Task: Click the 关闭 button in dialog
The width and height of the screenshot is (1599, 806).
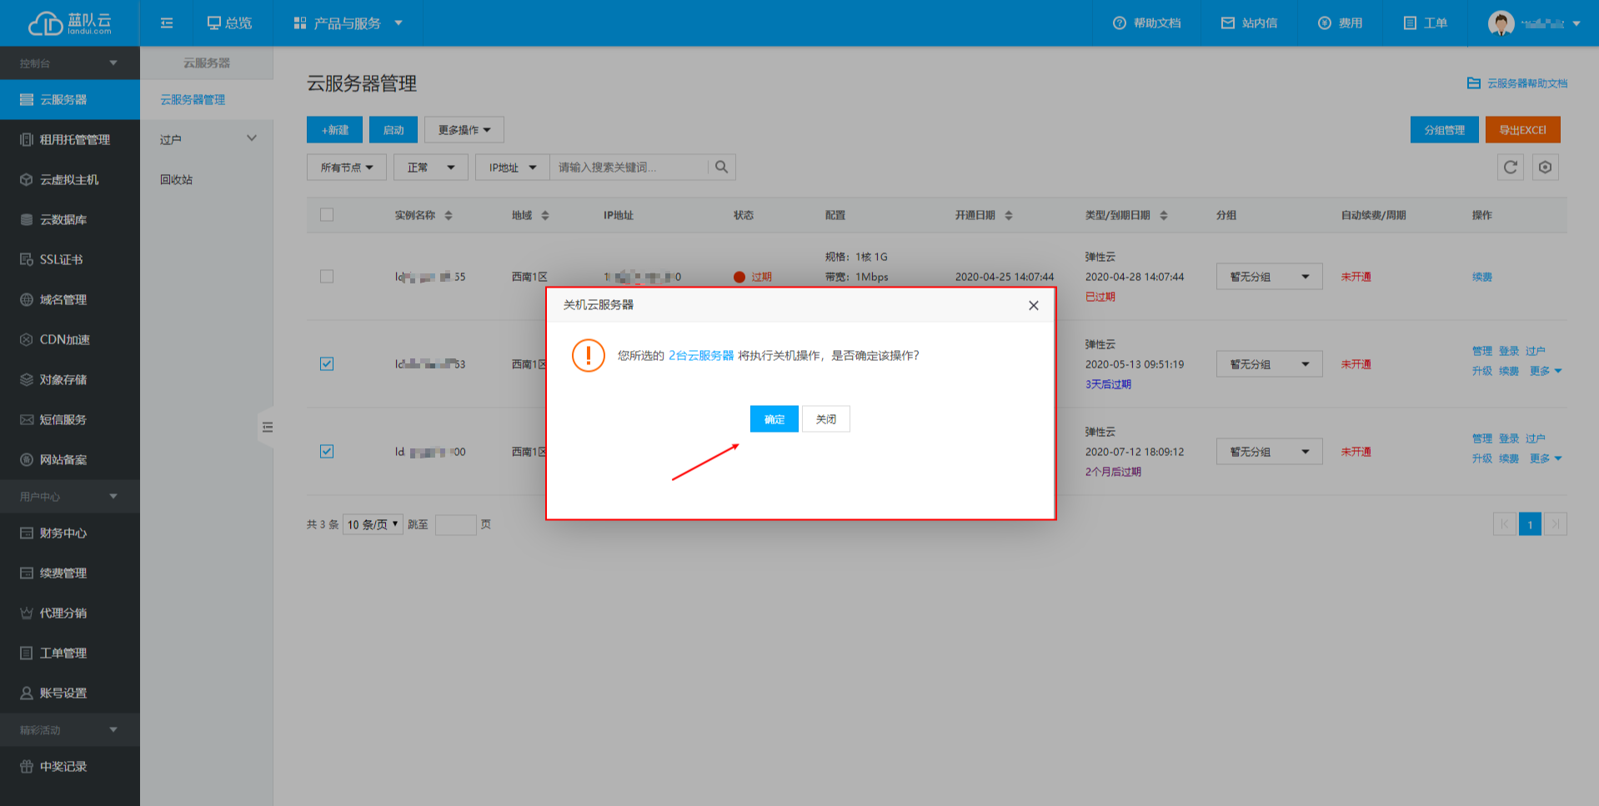Action: click(x=825, y=419)
